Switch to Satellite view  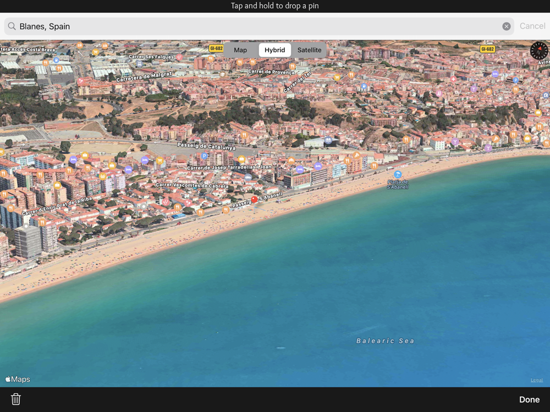309,50
